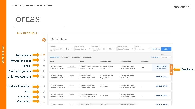Click the 340km distance in first row
195x109 pixels.
[72, 66]
